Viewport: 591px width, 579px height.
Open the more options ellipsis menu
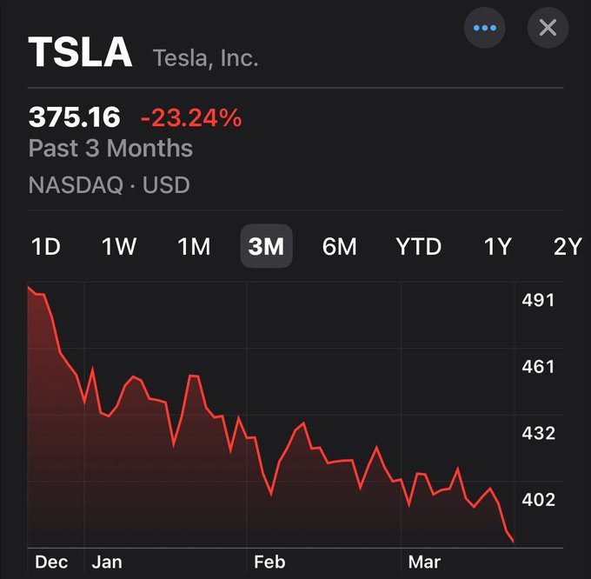pos(484,28)
